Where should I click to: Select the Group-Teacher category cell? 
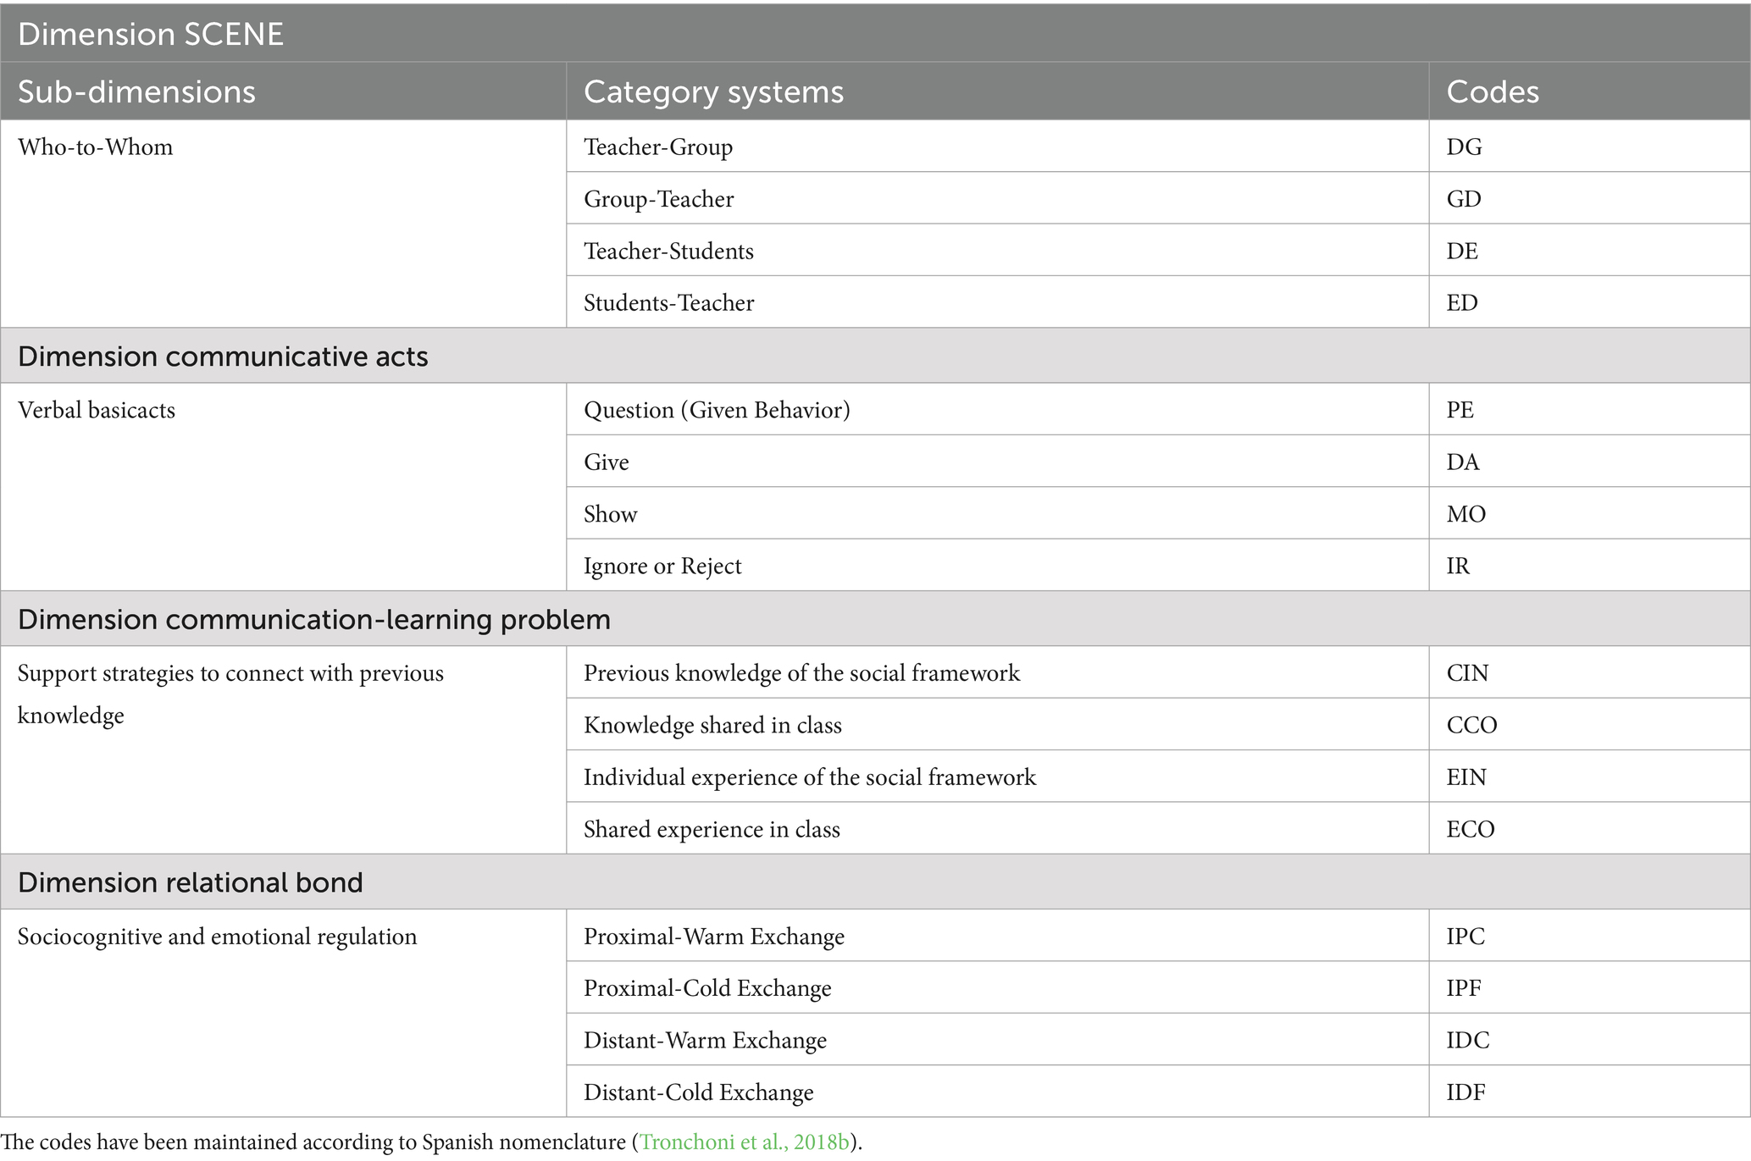pos(998,199)
